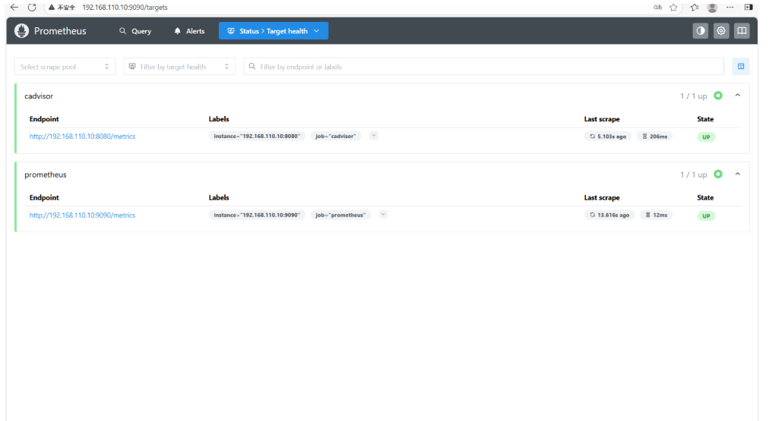
Task: Open settings gear in Prometheus header
Action: point(721,31)
